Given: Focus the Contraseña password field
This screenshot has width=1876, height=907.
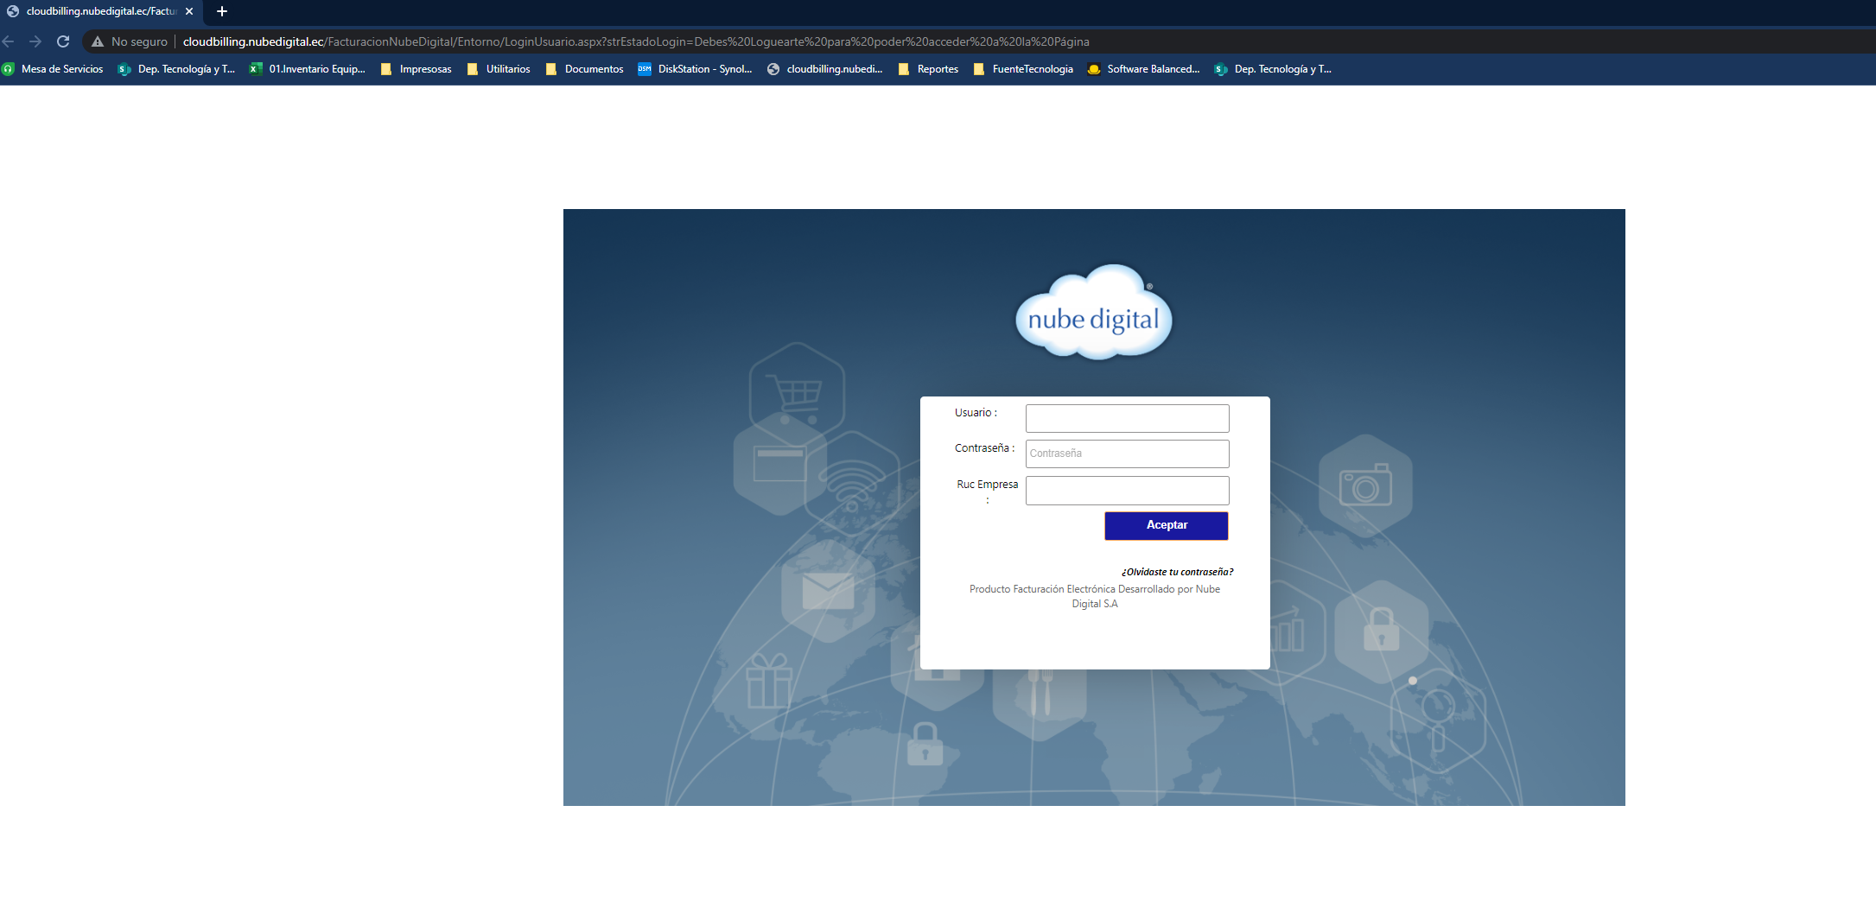Looking at the screenshot, I should [x=1127, y=453].
